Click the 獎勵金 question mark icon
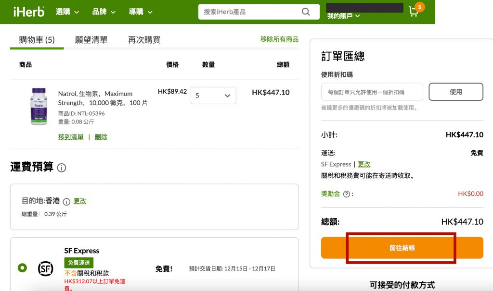The width and height of the screenshot is (493, 291). coord(346,194)
